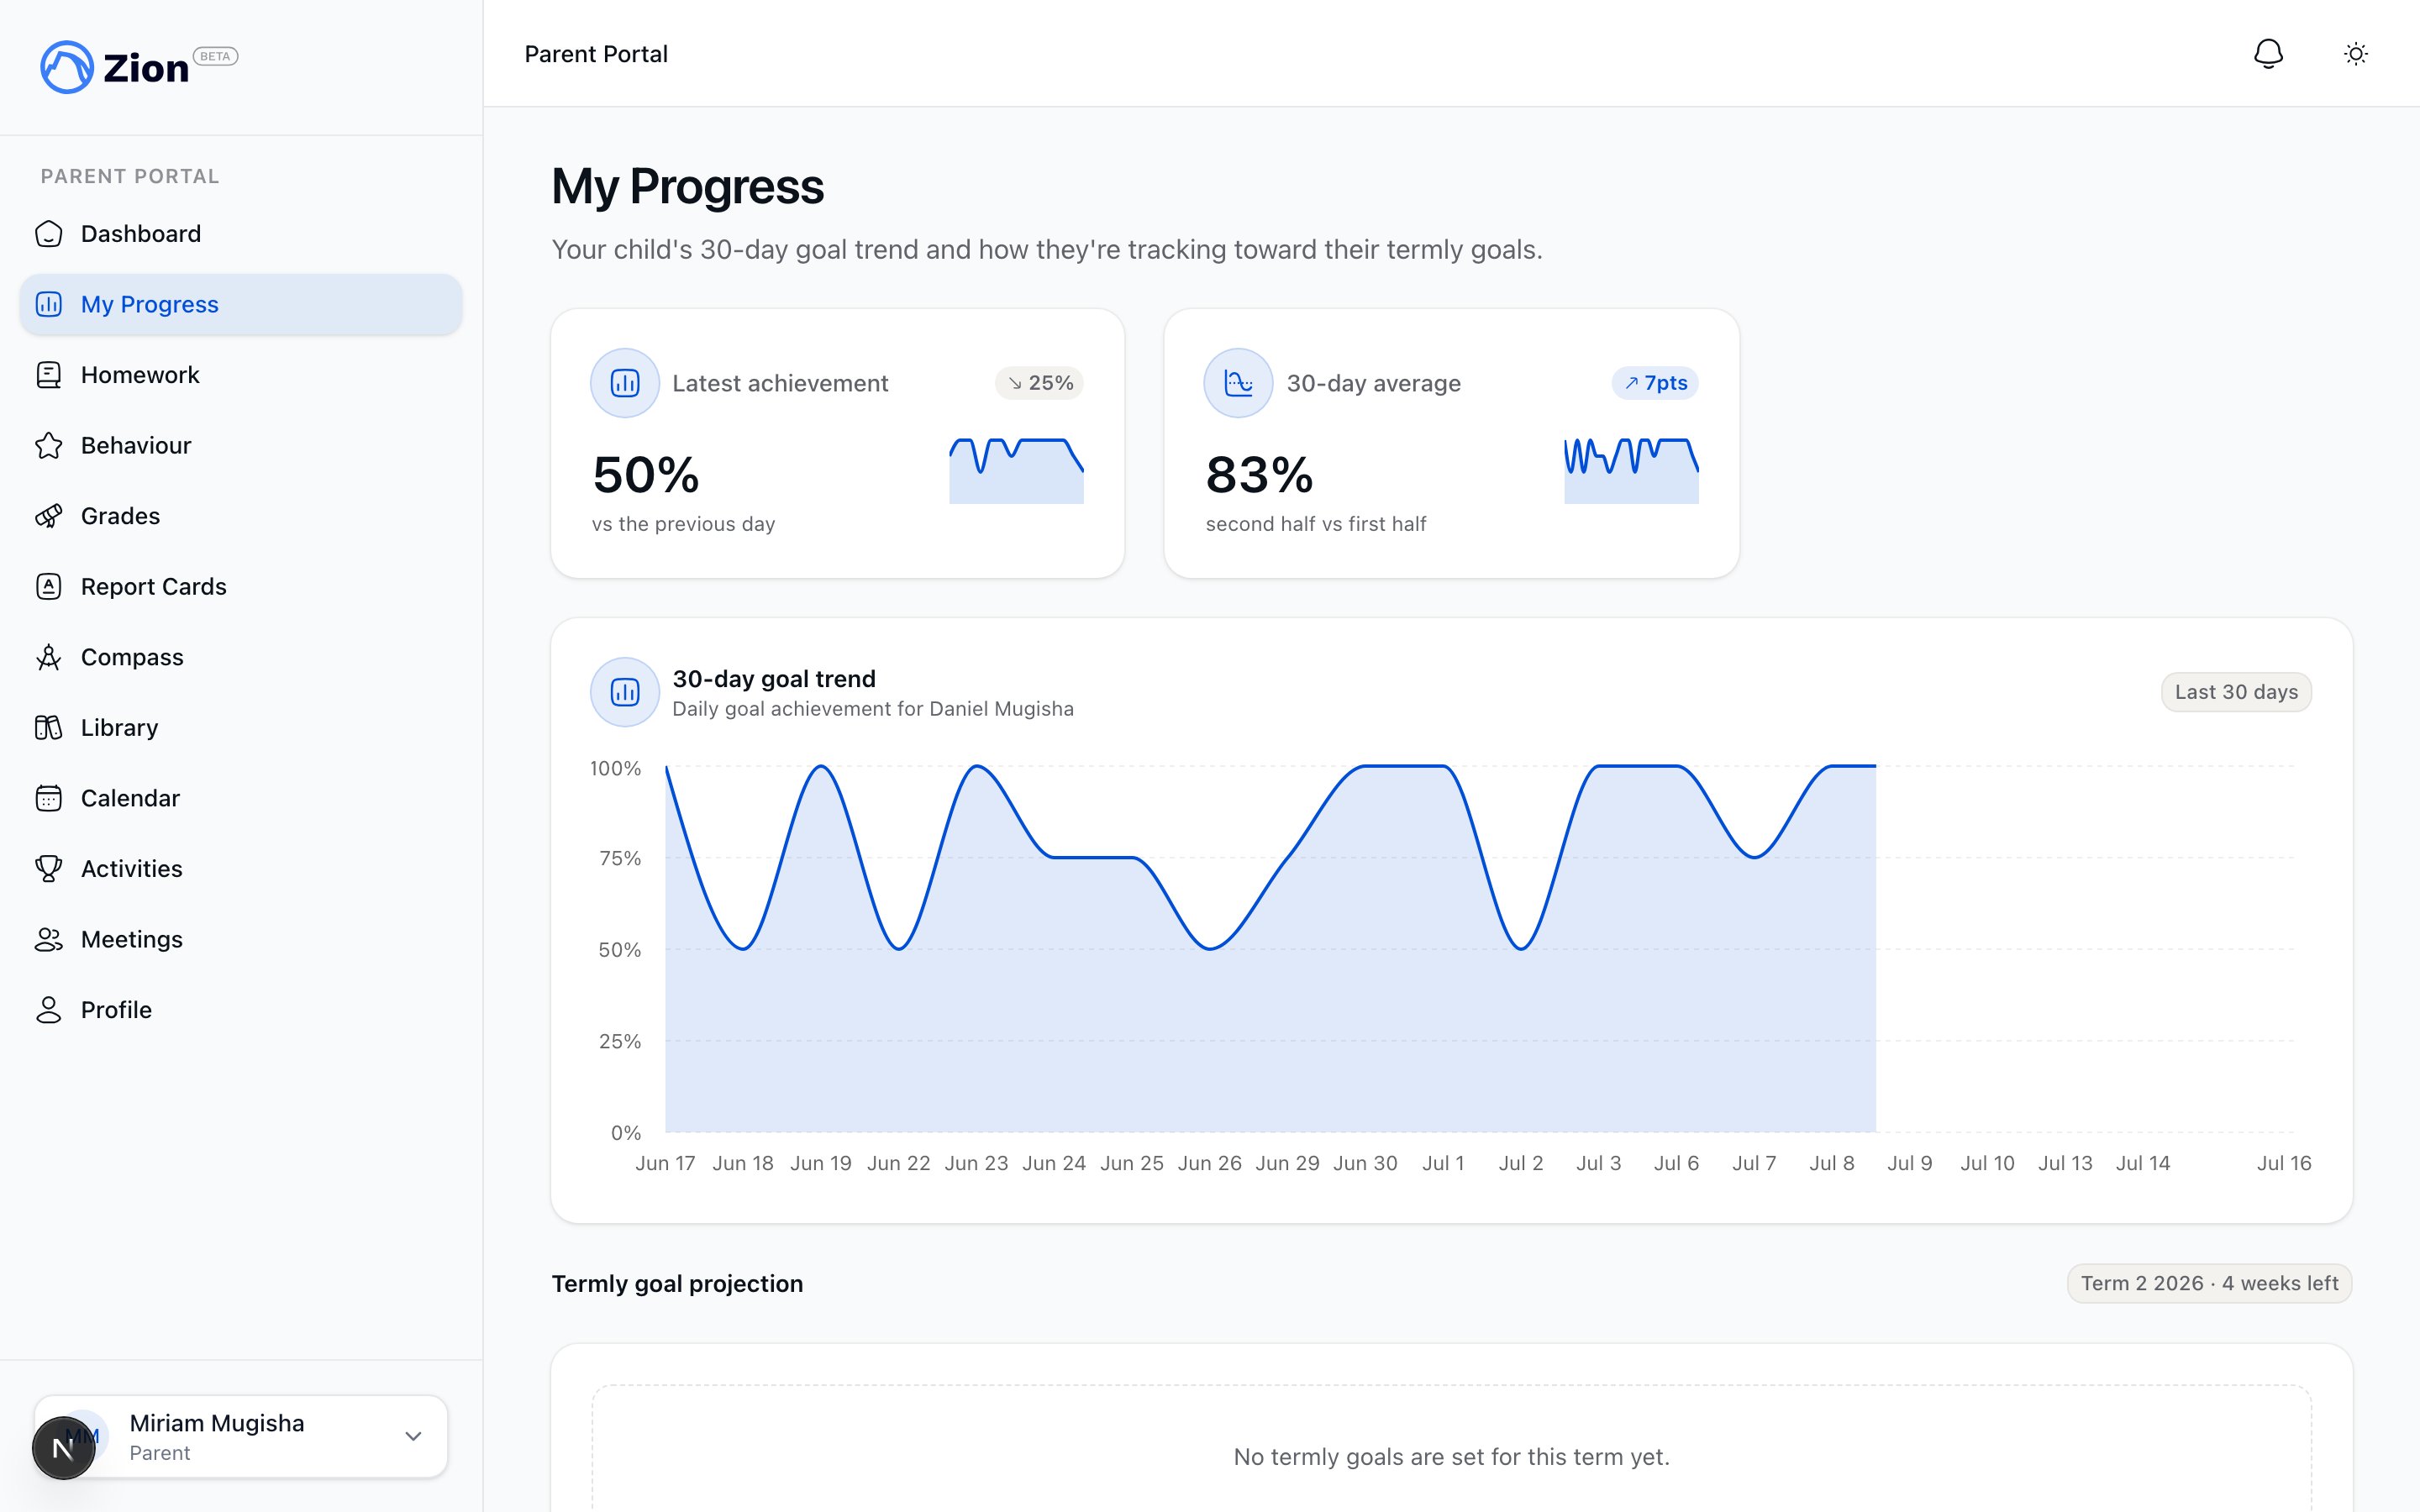Click the Latest achievement sparkline chart

[1016, 470]
